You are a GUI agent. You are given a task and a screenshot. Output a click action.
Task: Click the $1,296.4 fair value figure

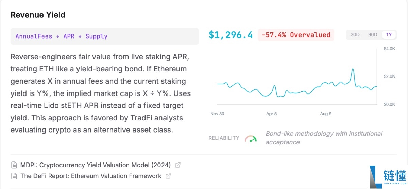coord(231,35)
